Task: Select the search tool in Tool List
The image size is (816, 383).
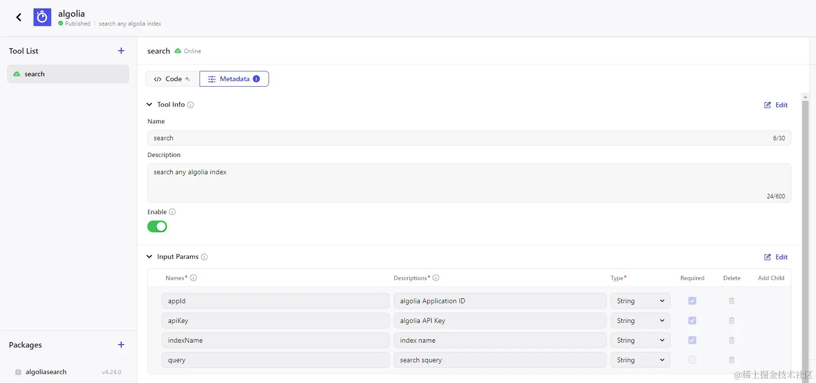Action: (x=68, y=74)
